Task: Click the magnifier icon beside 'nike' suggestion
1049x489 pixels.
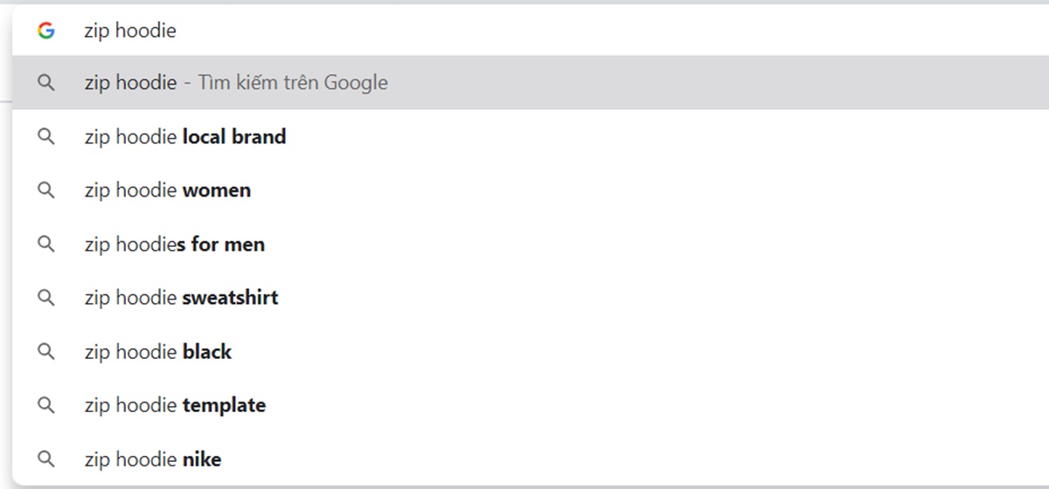Action: tap(46, 459)
